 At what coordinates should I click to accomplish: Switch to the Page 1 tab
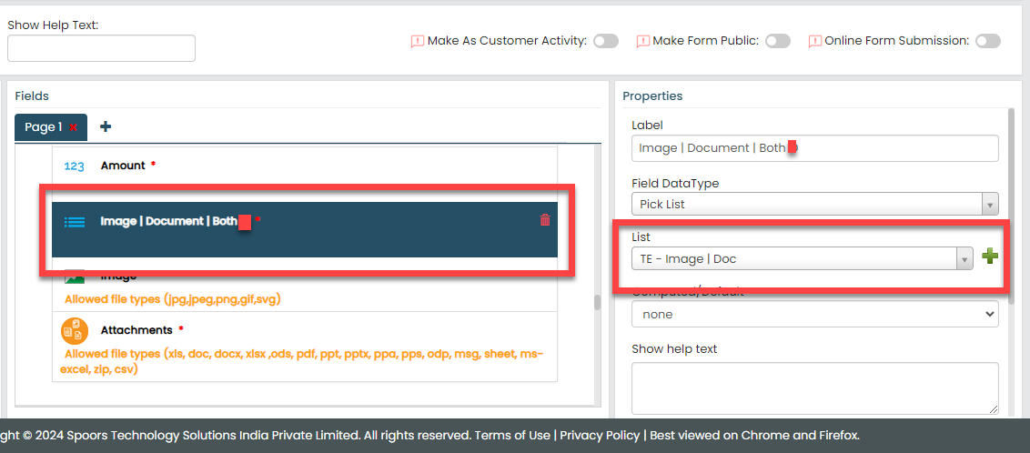click(x=43, y=127)
